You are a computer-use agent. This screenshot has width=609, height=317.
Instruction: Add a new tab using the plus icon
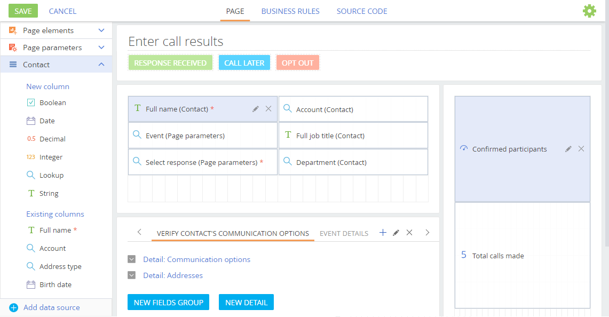383,233
